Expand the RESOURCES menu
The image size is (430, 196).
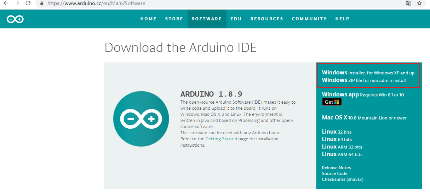tap(267, 19)
